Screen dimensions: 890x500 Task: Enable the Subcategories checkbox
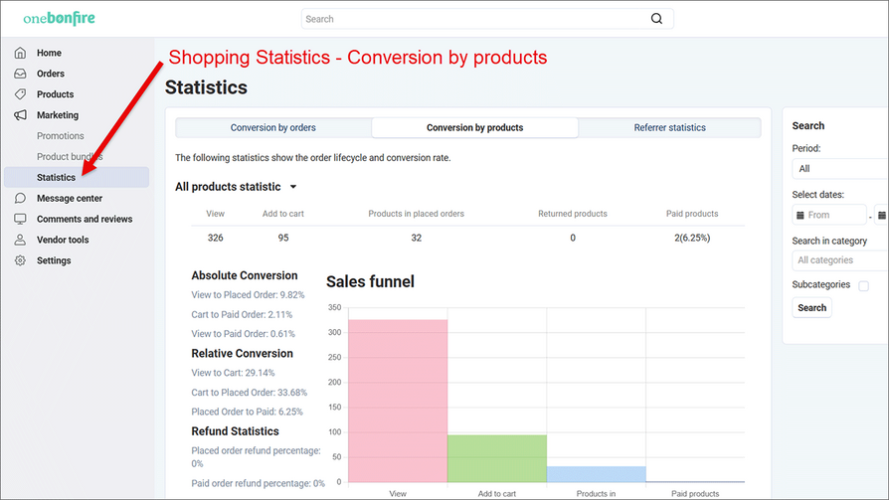[x=863, y=286]
